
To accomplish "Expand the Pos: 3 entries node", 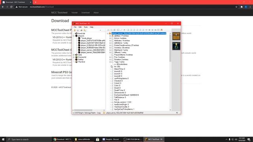I will coord(110,57).
